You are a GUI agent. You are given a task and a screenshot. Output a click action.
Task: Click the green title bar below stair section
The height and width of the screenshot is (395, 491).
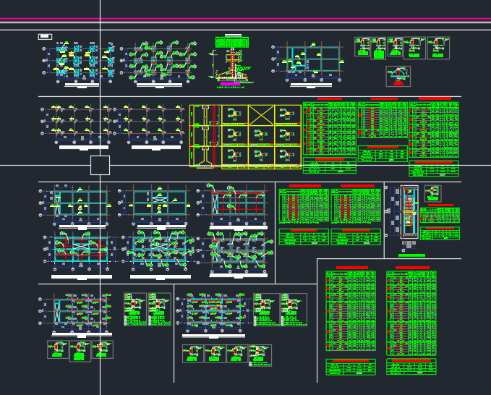(x=411, y=255)
